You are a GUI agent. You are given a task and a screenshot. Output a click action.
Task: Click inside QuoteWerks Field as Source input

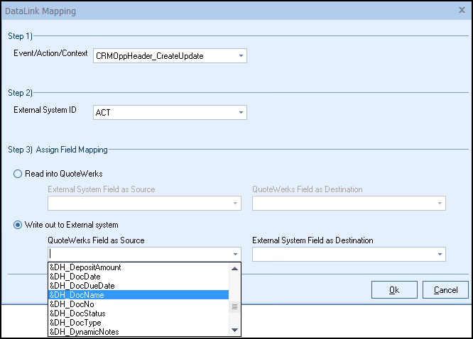pos(135,254)
